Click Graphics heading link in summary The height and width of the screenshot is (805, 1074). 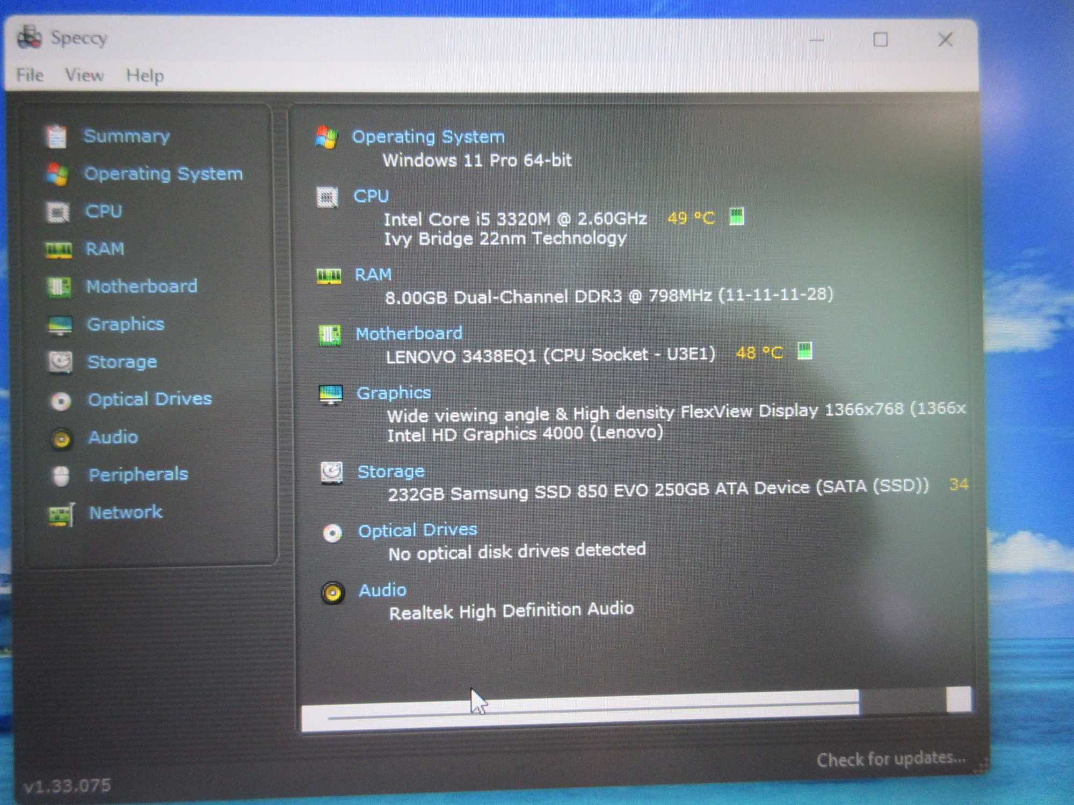point(394,393)
